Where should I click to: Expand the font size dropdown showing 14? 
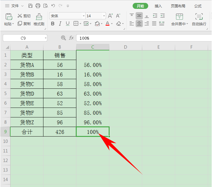[104, 16]
